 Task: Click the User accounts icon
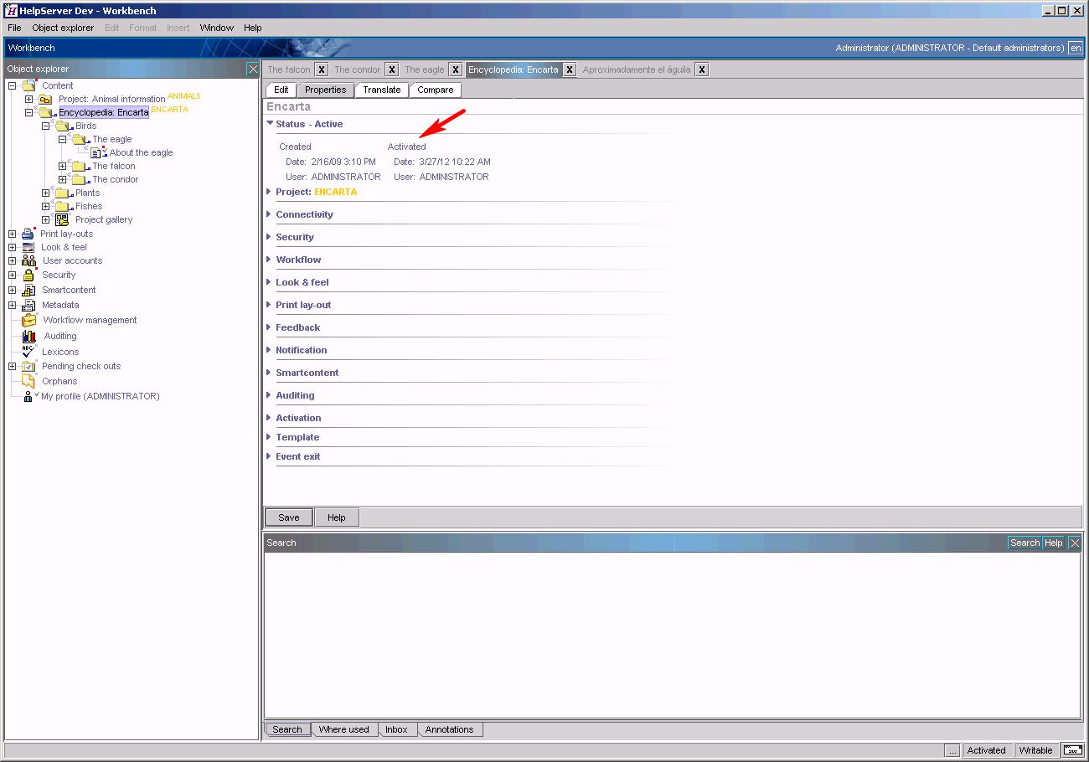[x=28, y=260]
